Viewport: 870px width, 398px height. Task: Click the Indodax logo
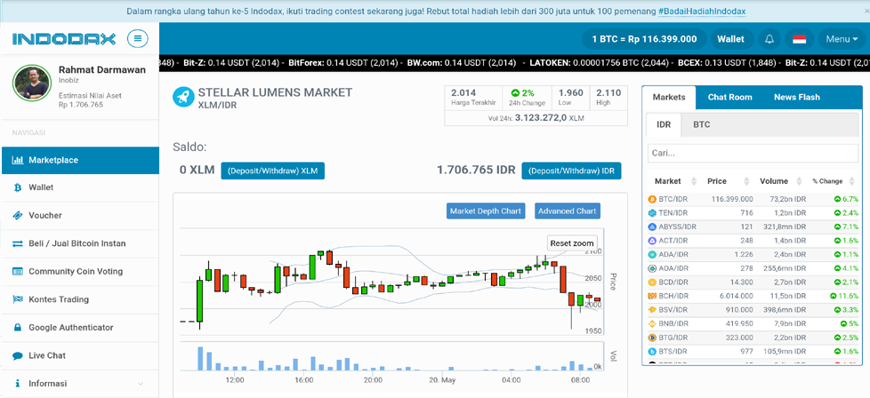[64, 39]
